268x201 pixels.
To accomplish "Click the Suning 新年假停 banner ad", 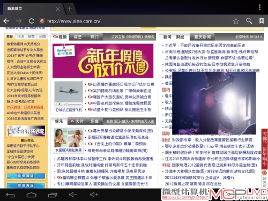I will click(x=103, y=61).
